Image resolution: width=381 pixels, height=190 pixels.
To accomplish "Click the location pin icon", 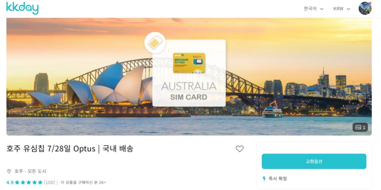I will tap(9, 171).
